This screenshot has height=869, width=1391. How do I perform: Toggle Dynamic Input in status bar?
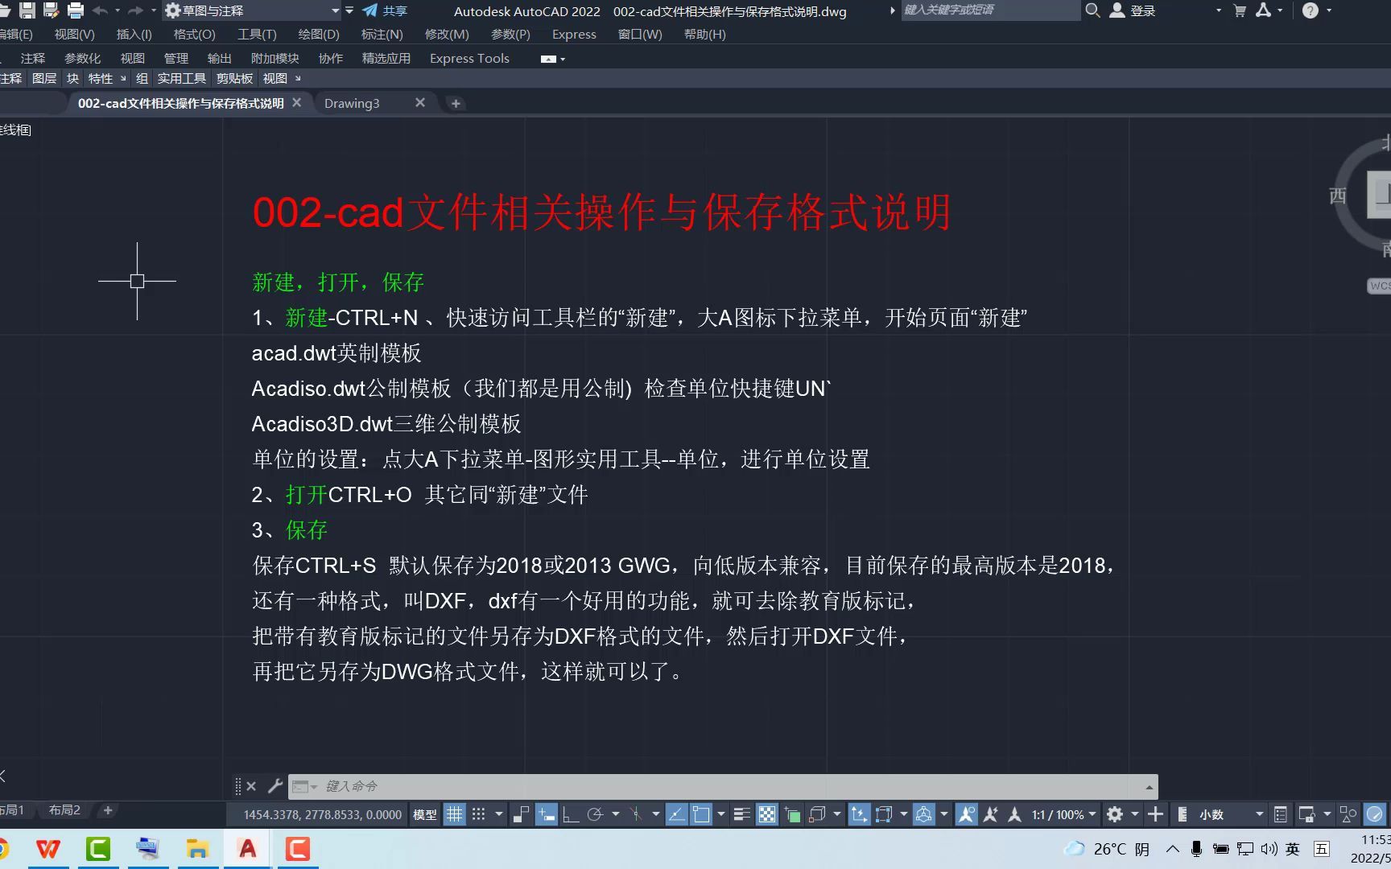point(547,814)
